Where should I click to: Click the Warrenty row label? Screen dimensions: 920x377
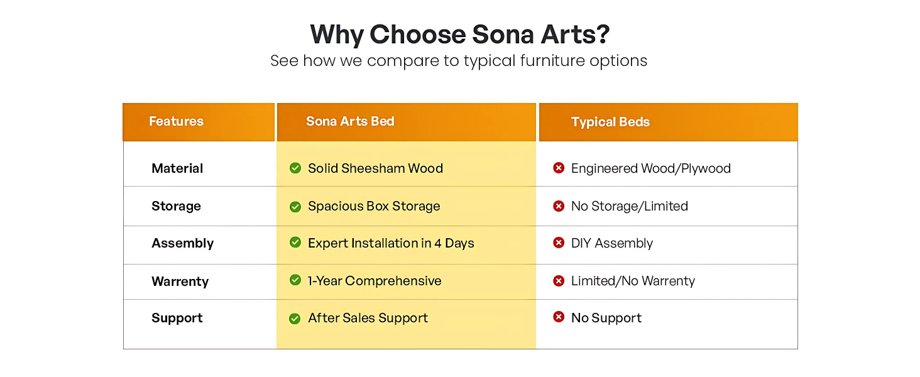[180, 281]
